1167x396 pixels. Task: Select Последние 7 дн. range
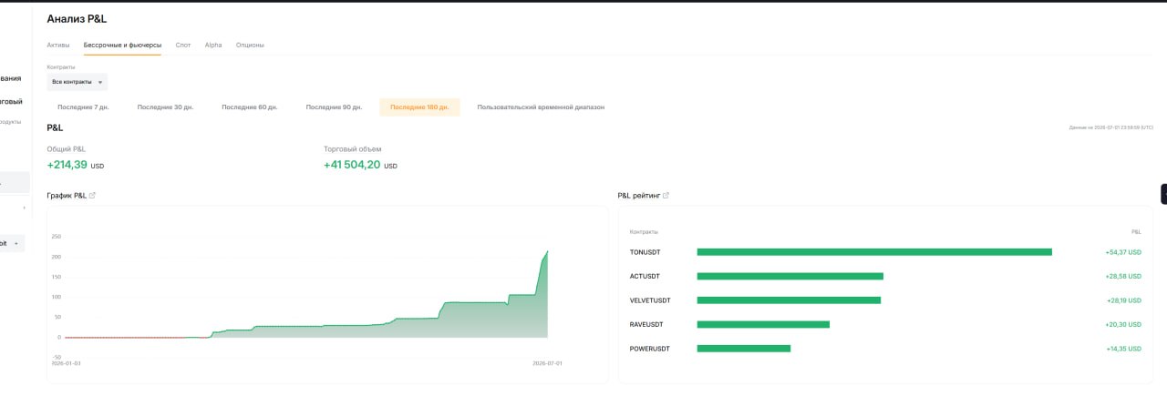pos(83,107)
